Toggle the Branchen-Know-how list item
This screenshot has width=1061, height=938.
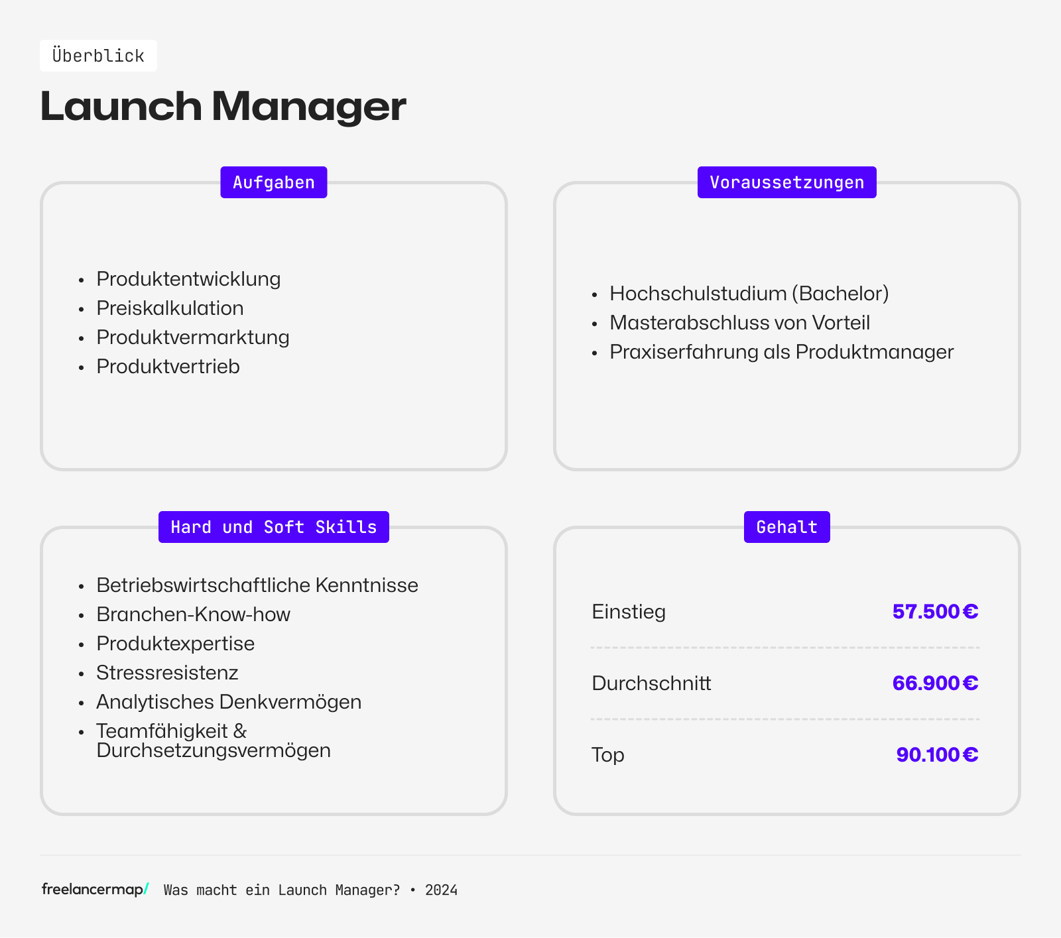[x=193, y=615]
